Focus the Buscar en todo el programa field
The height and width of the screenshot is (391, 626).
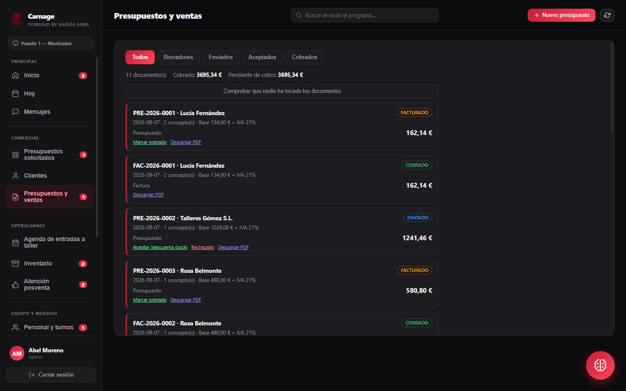click(x=365, y=15)
